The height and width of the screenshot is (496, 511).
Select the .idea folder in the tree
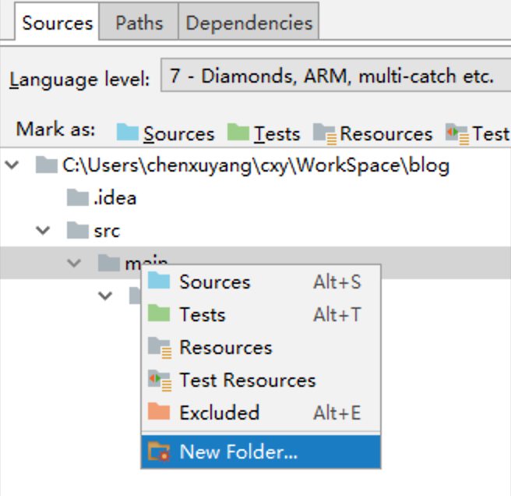[113, 198]
